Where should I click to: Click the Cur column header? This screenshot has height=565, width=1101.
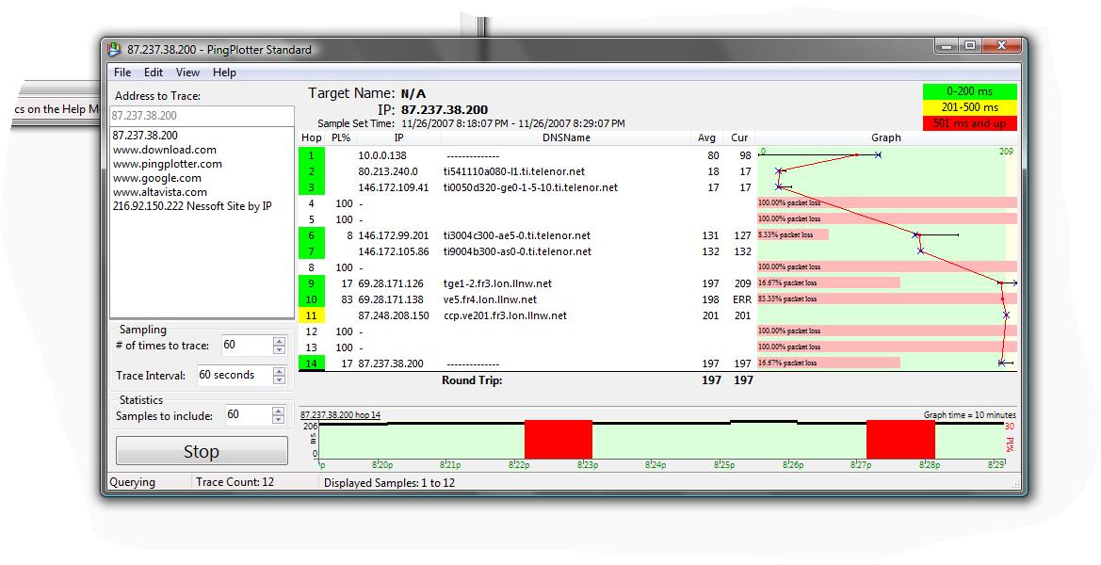(739, 137)
